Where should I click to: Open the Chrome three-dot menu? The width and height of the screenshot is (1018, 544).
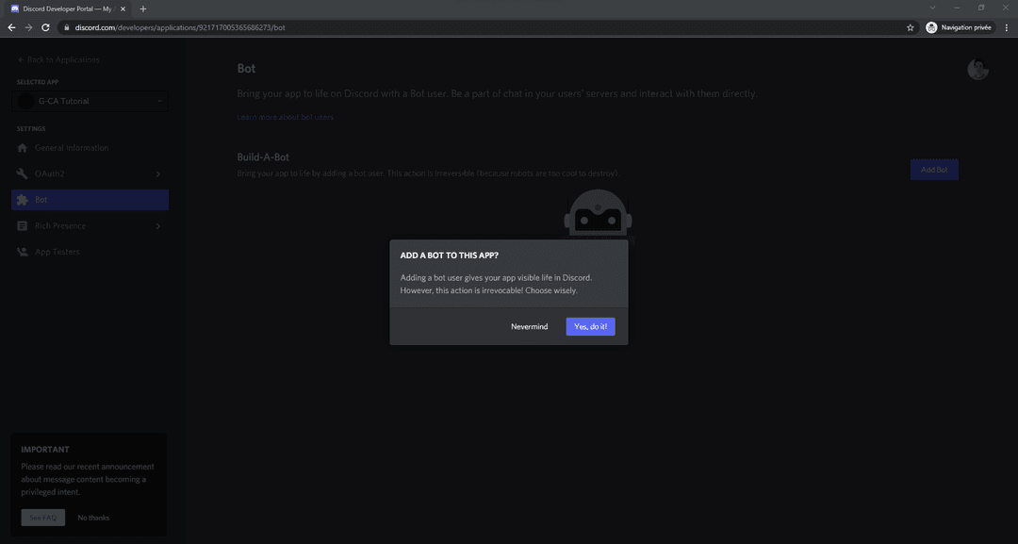(x=1007, y=27)
